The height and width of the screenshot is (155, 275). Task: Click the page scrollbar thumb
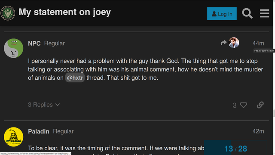274,113
